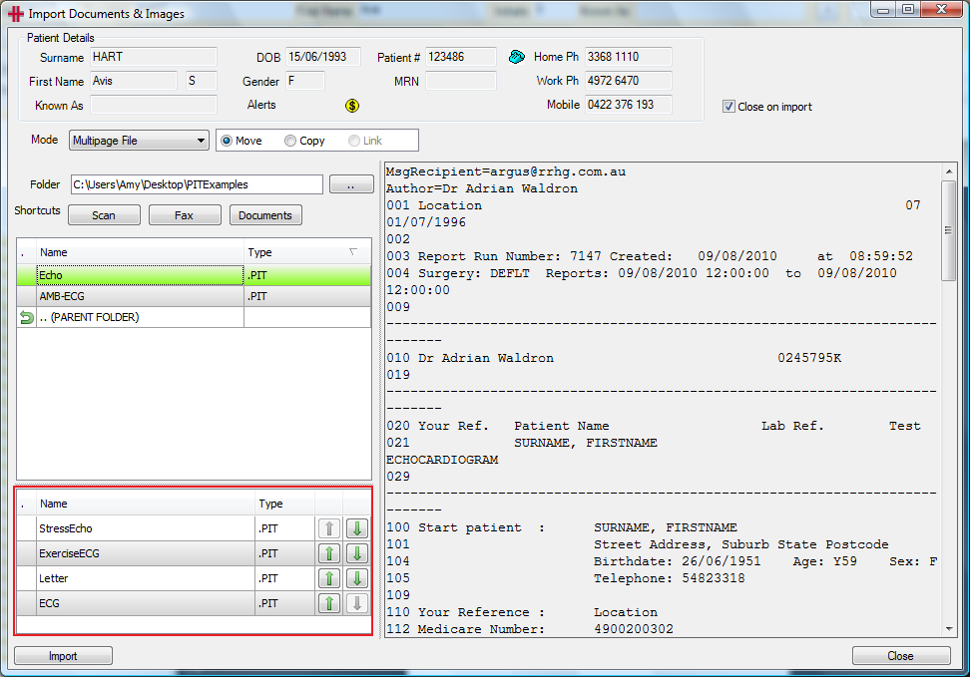Move Letter down in the list
970x677 pixels.
[357, 578]
